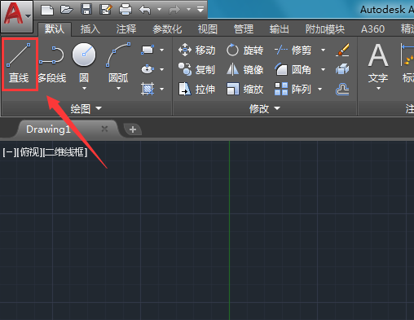Switch to the Manage (管理) ribbon tab

pyautogui.click(x=244, y=28)
